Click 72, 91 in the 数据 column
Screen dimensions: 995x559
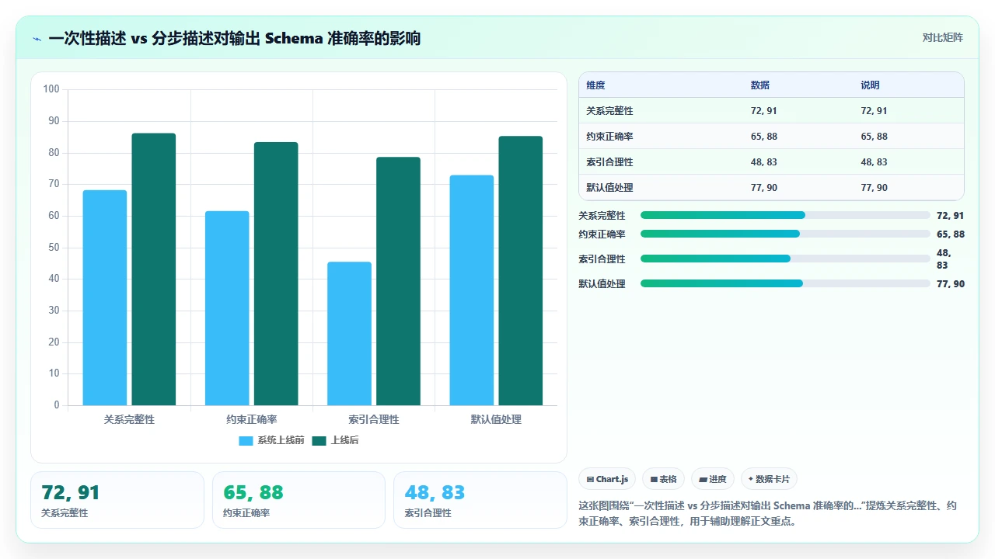pos(763,111)
